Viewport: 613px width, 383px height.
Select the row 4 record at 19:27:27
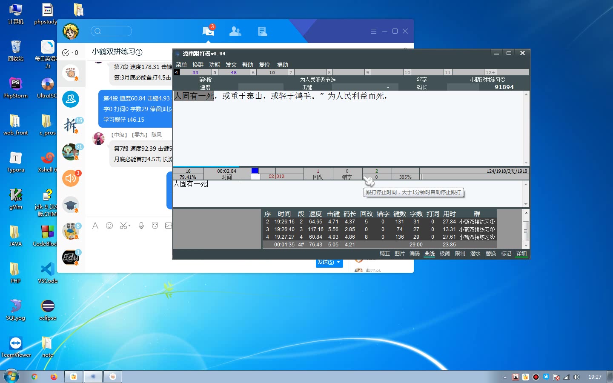(380, 237)
